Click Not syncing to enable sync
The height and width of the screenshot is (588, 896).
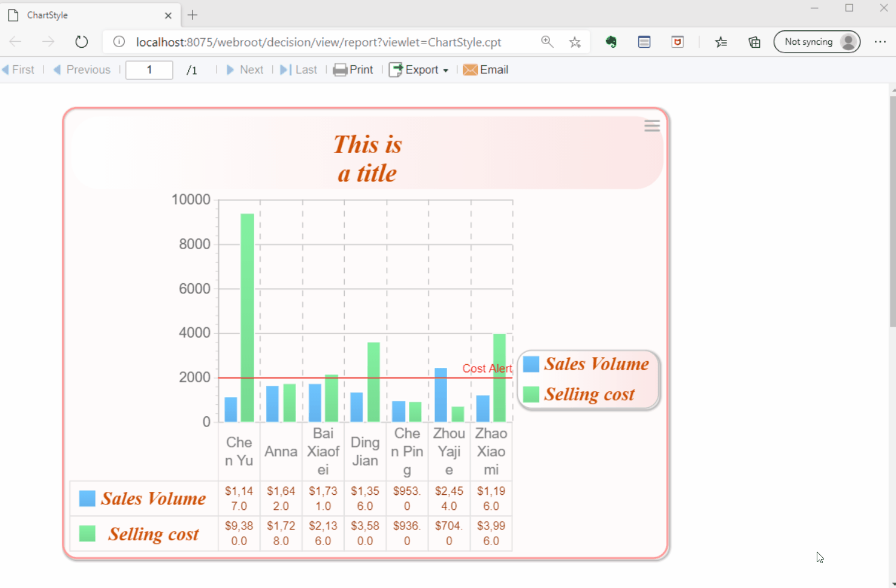click(x=809, y=42)
